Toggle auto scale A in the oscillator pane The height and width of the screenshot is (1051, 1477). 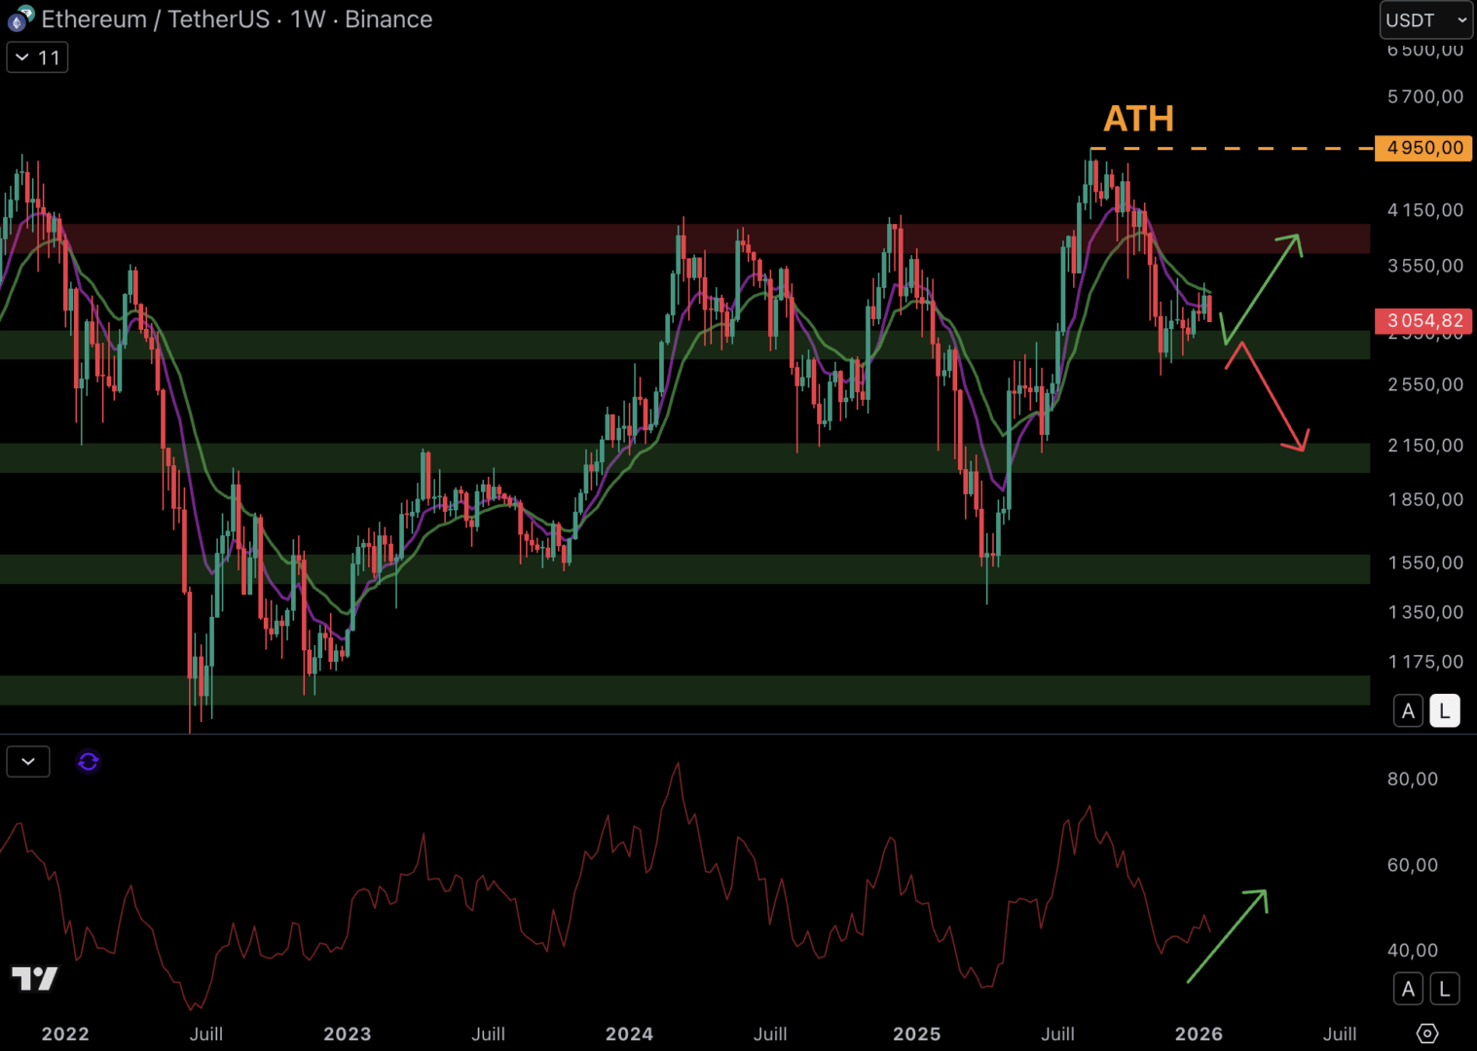(x=1408, y=990)
